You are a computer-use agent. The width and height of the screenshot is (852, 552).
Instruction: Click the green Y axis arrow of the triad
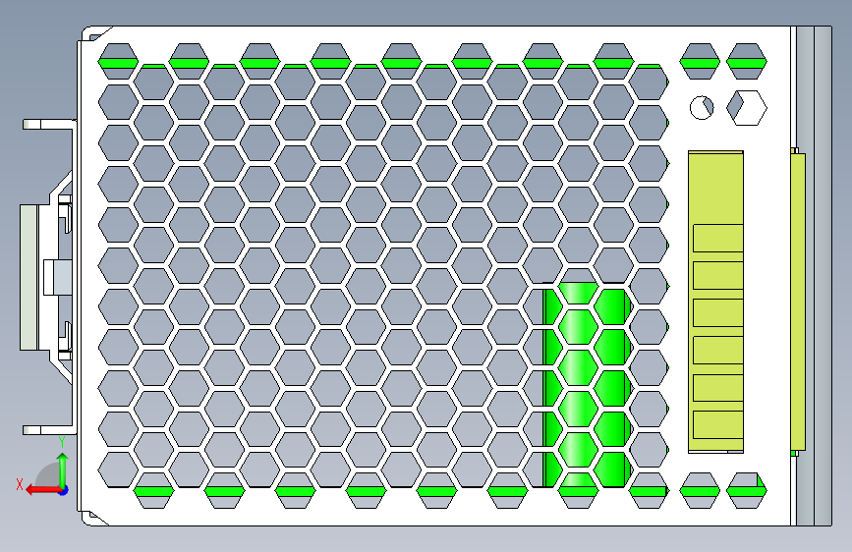63,471
